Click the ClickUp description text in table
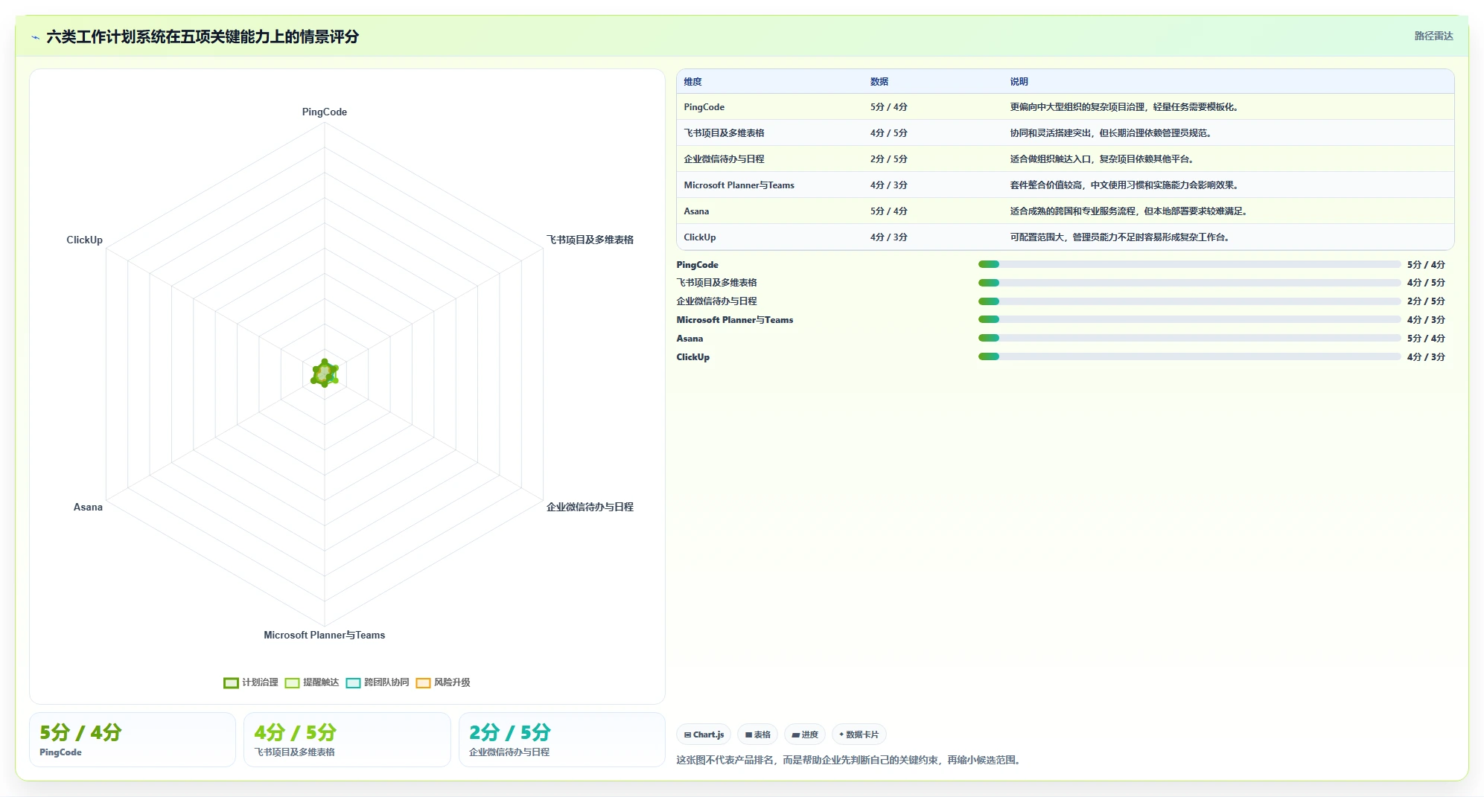The image size is (1484, 797). [1120, 237]
